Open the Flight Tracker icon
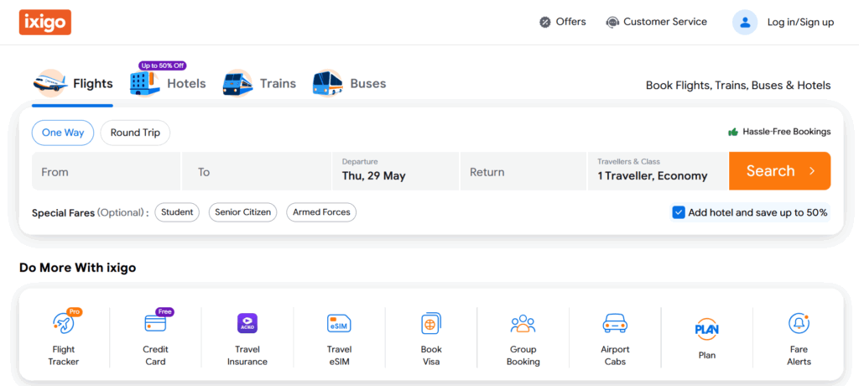 pyautogui.click(x=63, y=324)
